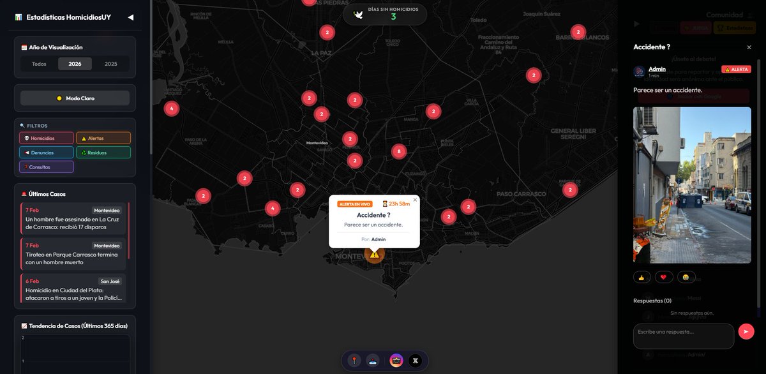React with thumbs up
The width and height of the screenshot is (766, 374).
(x=642, y=277)
